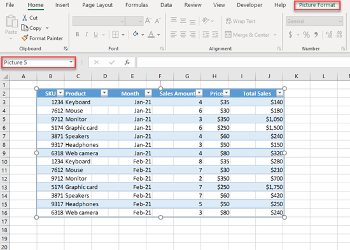Image resolution: width=350 pixels, height=250 pixels.
Task: Apply Percent Style
Action: [306, 34]
